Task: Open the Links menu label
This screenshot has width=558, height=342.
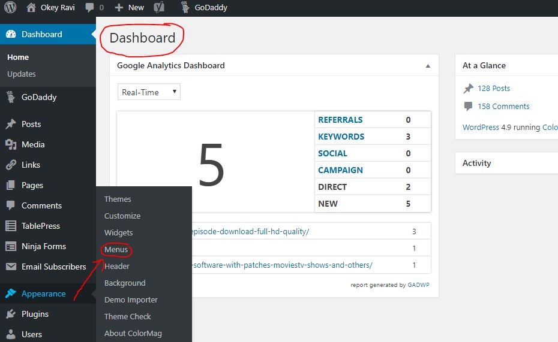Action: point(31,165)
